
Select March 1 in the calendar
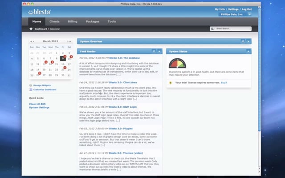pyautogui.click(x=57, y=53)
